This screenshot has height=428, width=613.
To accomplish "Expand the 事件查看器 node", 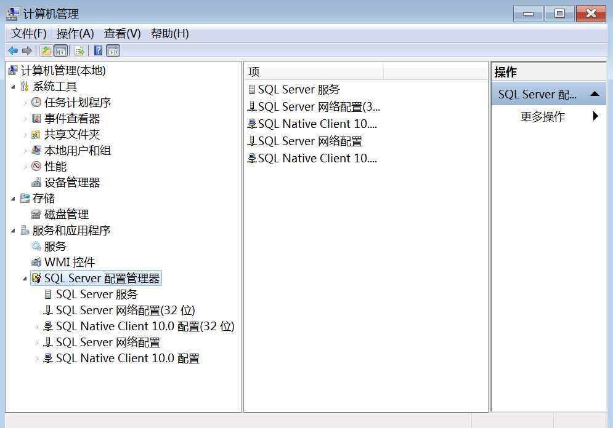I will [x=25, y=119].
